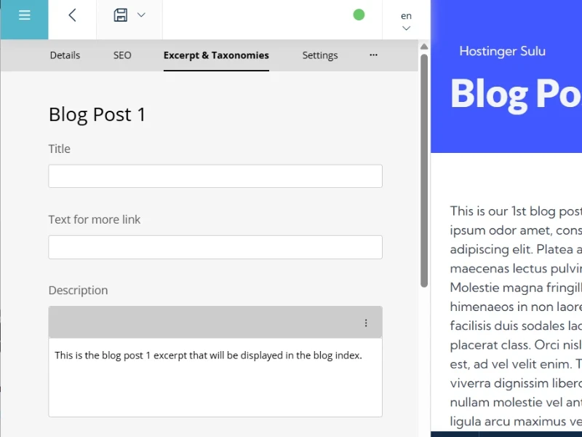Open the hamburger navigation menu

(x=24, y=15)
